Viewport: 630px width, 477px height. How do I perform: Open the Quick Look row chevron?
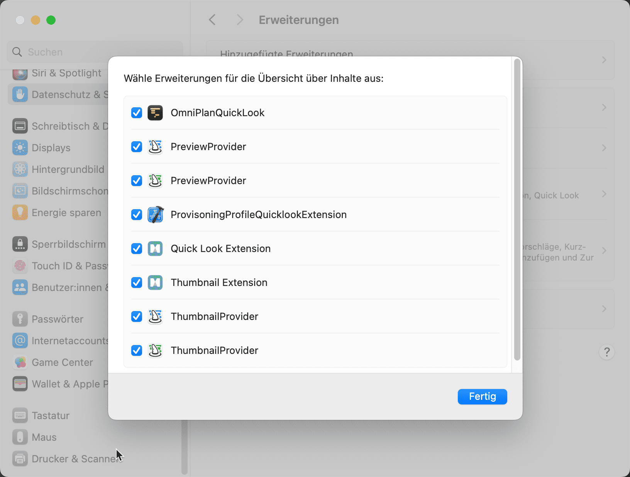coord(604,194)
